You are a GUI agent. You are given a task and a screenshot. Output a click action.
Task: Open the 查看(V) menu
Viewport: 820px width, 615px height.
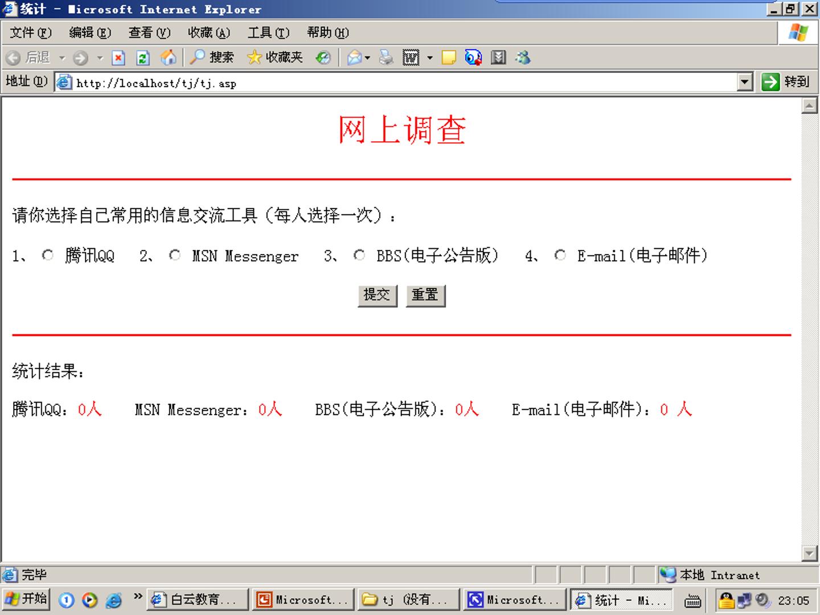[x=149, y=33]
